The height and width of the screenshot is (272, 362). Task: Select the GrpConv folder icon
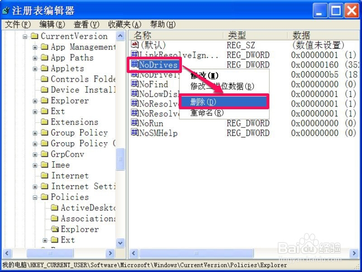click(44, 154)
